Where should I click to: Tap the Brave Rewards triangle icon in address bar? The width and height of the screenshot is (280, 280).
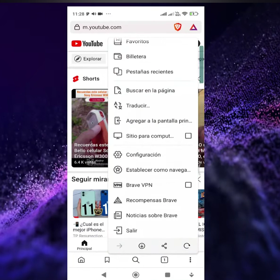[193, 27]
